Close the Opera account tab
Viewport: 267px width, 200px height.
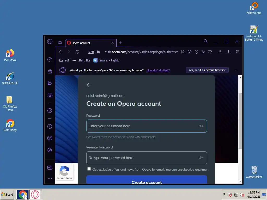coord(112,43)
